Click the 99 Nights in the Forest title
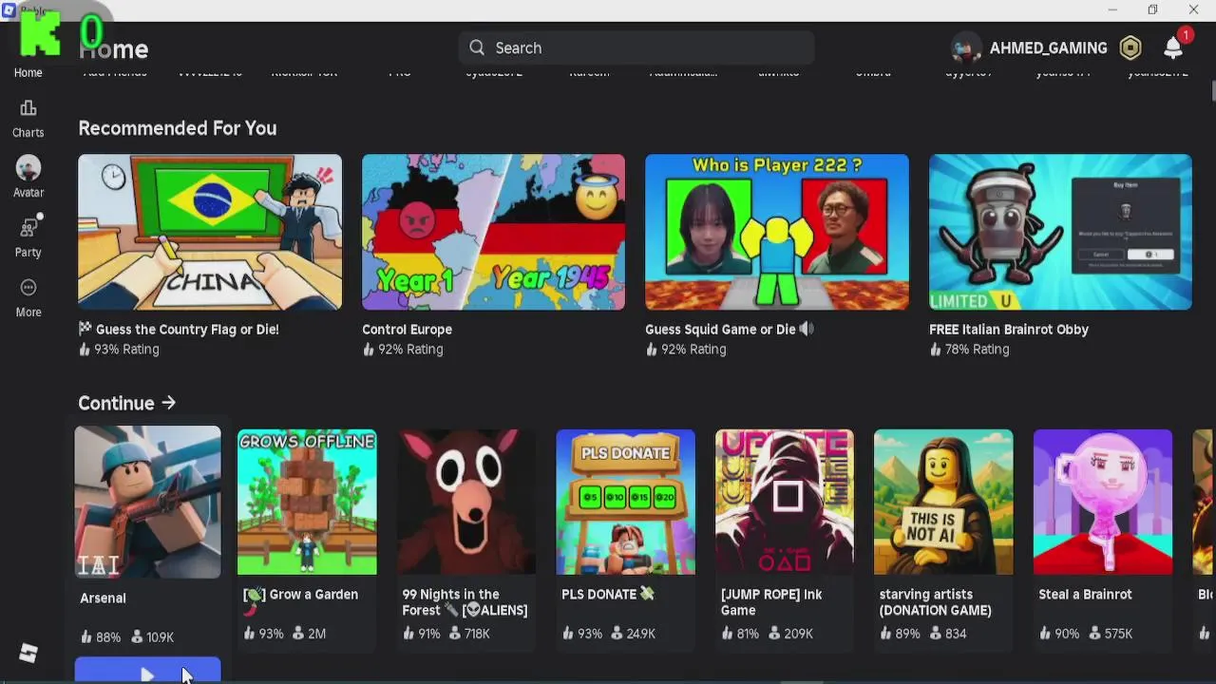This screenshot has height=684, width=1216. (465, 602)
